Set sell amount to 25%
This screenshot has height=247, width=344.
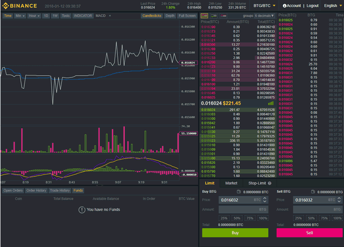[x=299, y=218]
